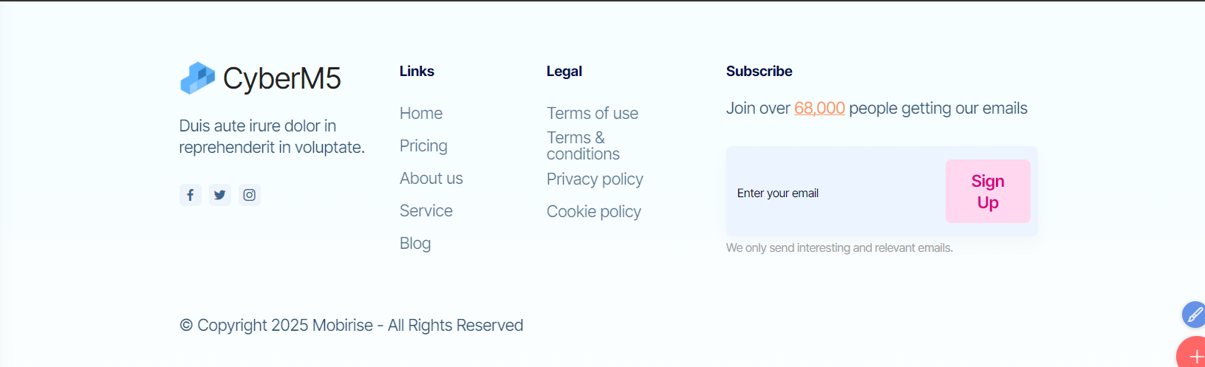1205x367 pixels.
Task: Visit the Blog link
Action: pos(415,244)
